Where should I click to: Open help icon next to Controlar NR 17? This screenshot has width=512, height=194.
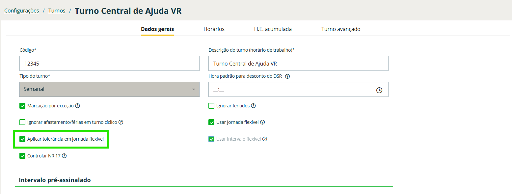(x=64, y=156)
